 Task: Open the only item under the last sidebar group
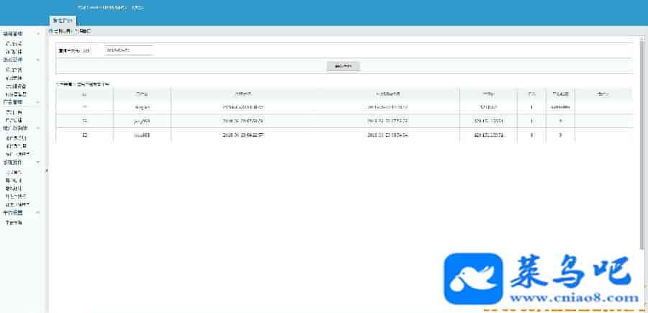(14, 222)
